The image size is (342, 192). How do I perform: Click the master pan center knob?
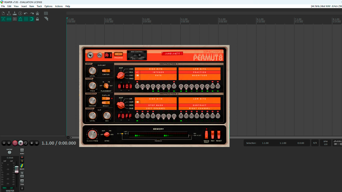(x=10, y=152)
